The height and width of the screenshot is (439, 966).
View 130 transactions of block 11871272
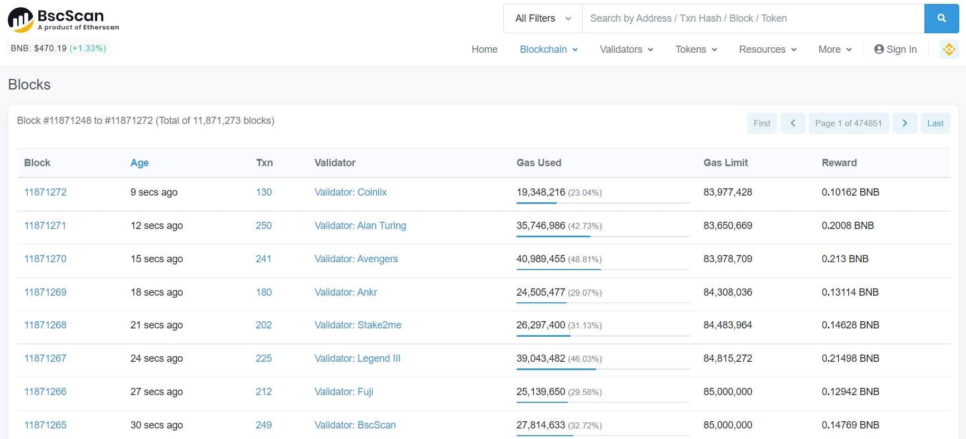[264, 192]
